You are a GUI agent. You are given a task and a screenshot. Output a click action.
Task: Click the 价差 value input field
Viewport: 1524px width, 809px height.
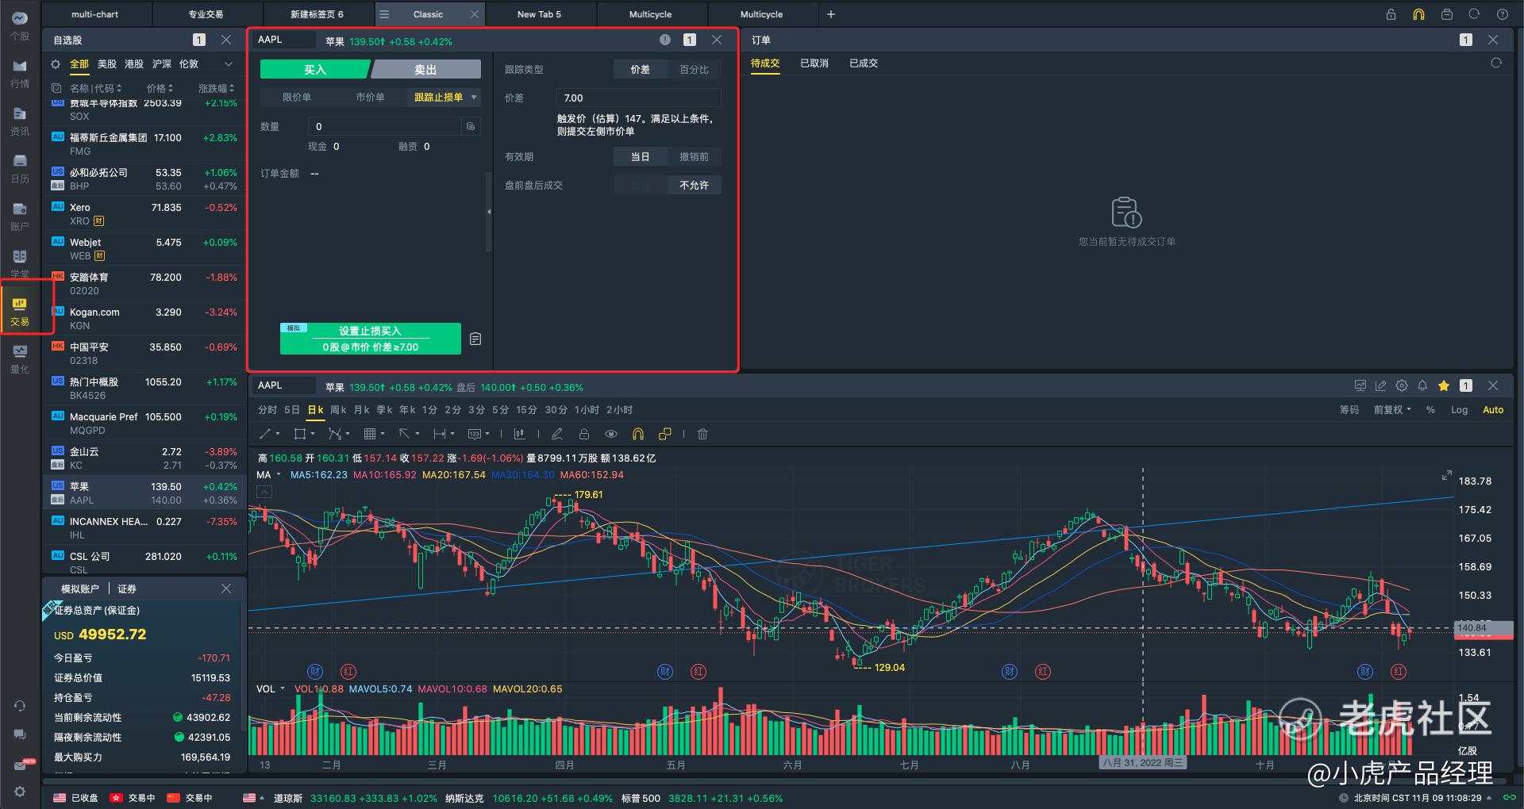pyautogui.click(x=639, y=98)
